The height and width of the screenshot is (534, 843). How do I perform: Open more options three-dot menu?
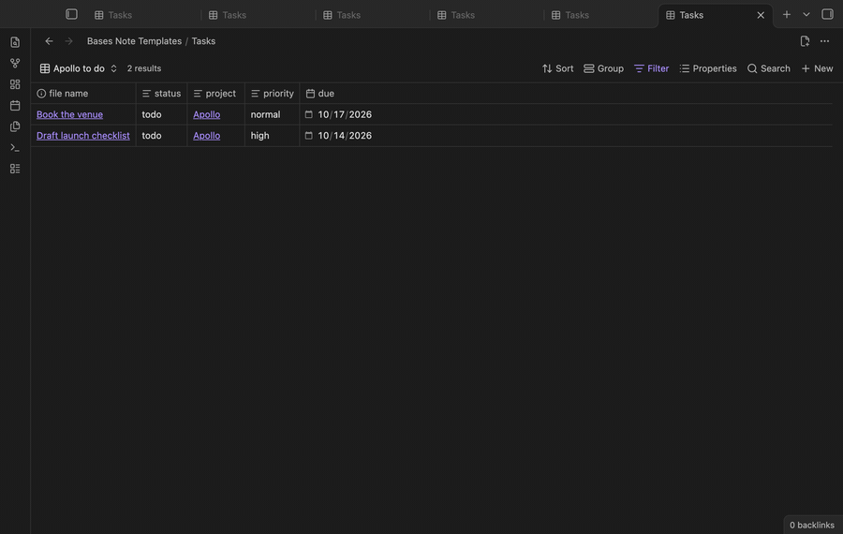click(824, 41)
